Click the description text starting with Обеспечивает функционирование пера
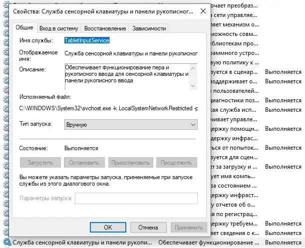Screen dimensions: 305x248 point(127,74)
